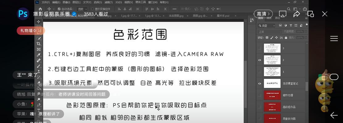343x123 pixels.
Task: Enable the 显示变换控件 checkbox
Action: (92, 9)
